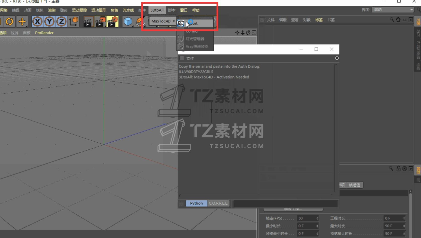Open 查看 menu in Object Manager
Viewport: 421px width, 238px height.
(x=295, y=20)
